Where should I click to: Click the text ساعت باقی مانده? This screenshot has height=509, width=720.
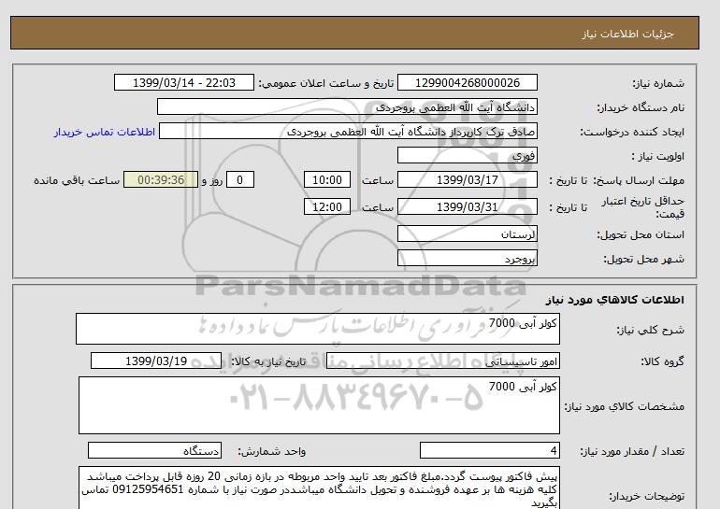pos(77,180)
